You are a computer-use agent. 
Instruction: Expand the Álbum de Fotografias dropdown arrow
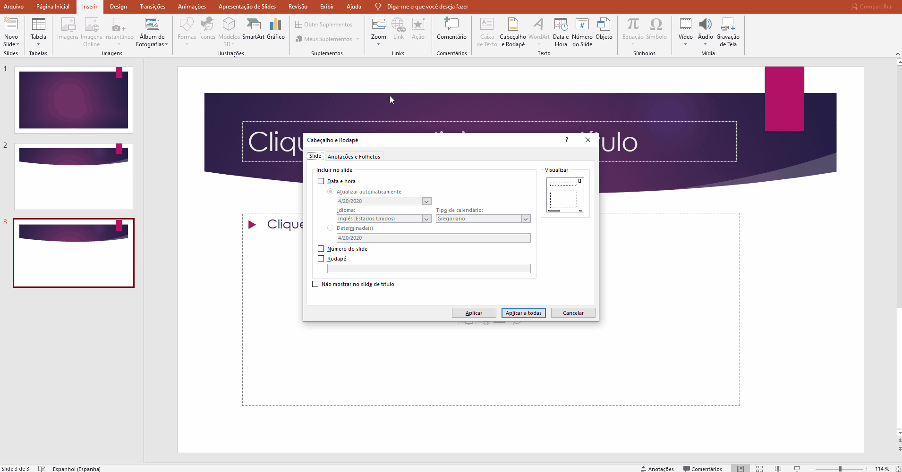166,44
